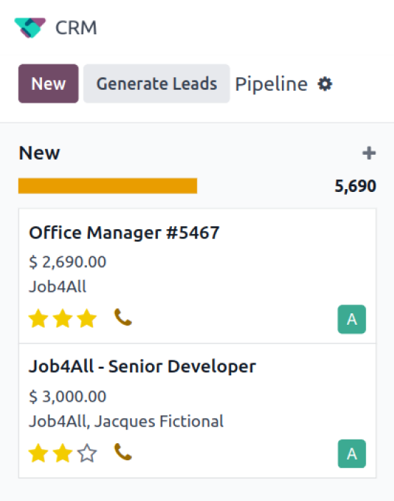This screenshot has width=394, height=501.
Task: Click the New button to create opportunity
Action: point(49,83)
